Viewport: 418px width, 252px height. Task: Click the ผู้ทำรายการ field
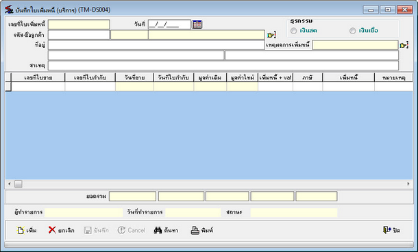click(84, 212)
